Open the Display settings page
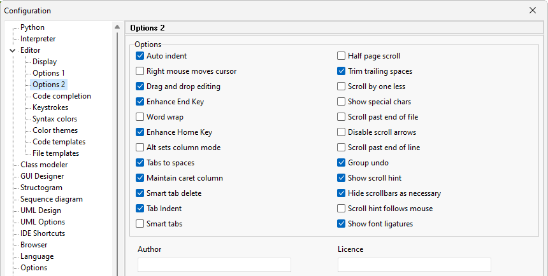This screenshot has height=276, width=548. [x=45, y=62]
